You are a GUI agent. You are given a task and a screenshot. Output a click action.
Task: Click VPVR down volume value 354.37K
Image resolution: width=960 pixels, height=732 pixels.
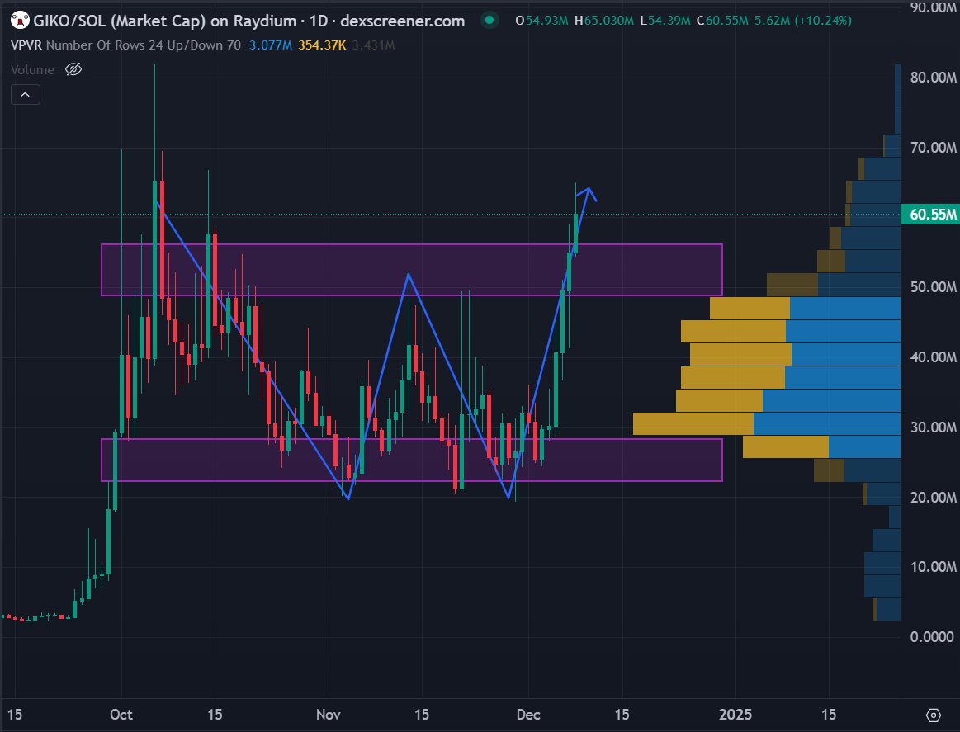(322, 45)
